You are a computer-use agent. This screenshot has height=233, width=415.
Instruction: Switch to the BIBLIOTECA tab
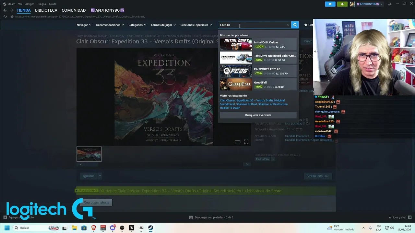pyautogui.click(x=46, y=10)
